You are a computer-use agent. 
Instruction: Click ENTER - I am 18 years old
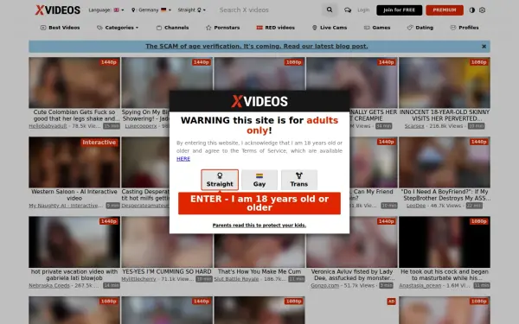click(259, 203)
